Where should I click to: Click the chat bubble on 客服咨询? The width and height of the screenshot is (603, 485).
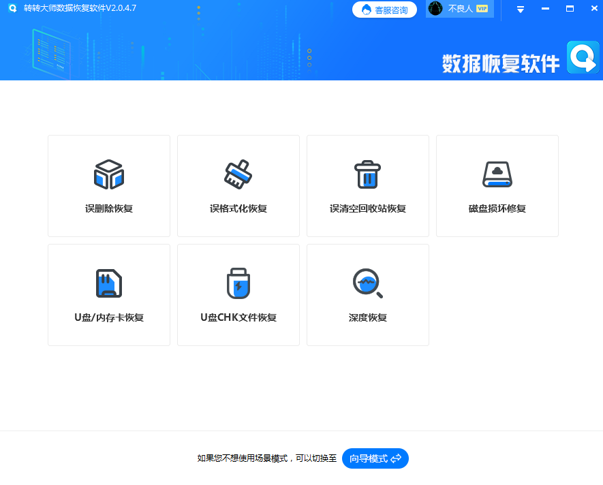click(x=365, y=10)
